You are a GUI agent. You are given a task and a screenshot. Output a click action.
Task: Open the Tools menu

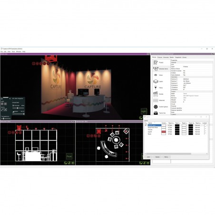13,51
